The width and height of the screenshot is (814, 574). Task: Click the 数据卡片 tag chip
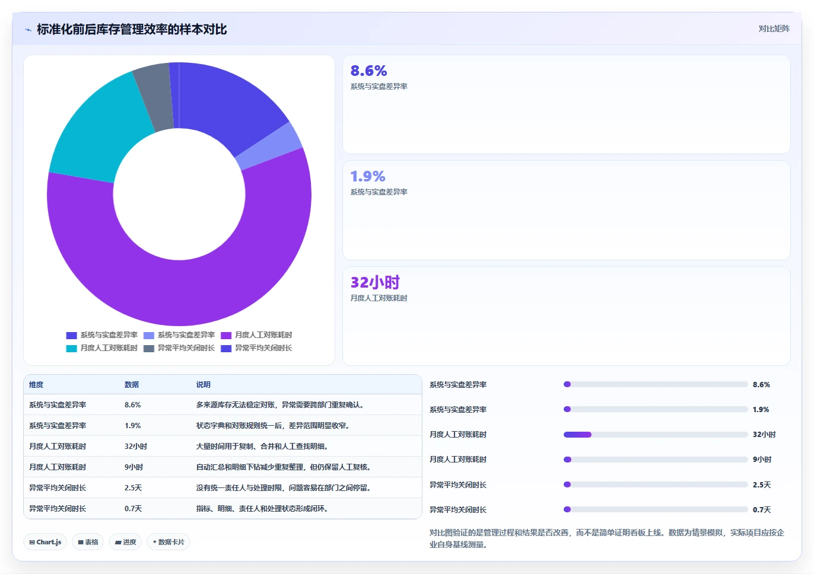(168, 542)
